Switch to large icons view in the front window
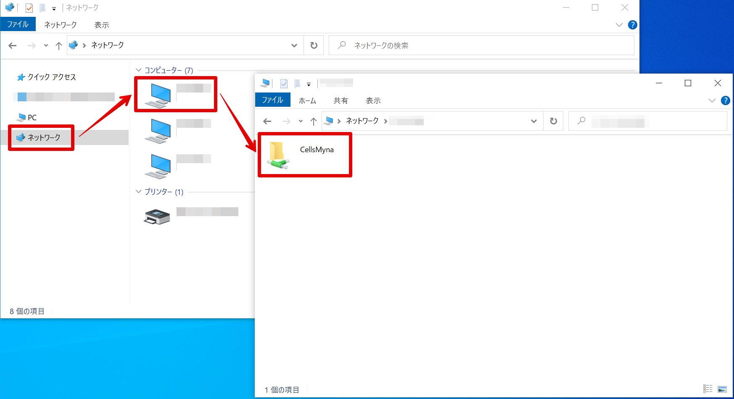Screen dimensions: 734x399 coord(722,389)
